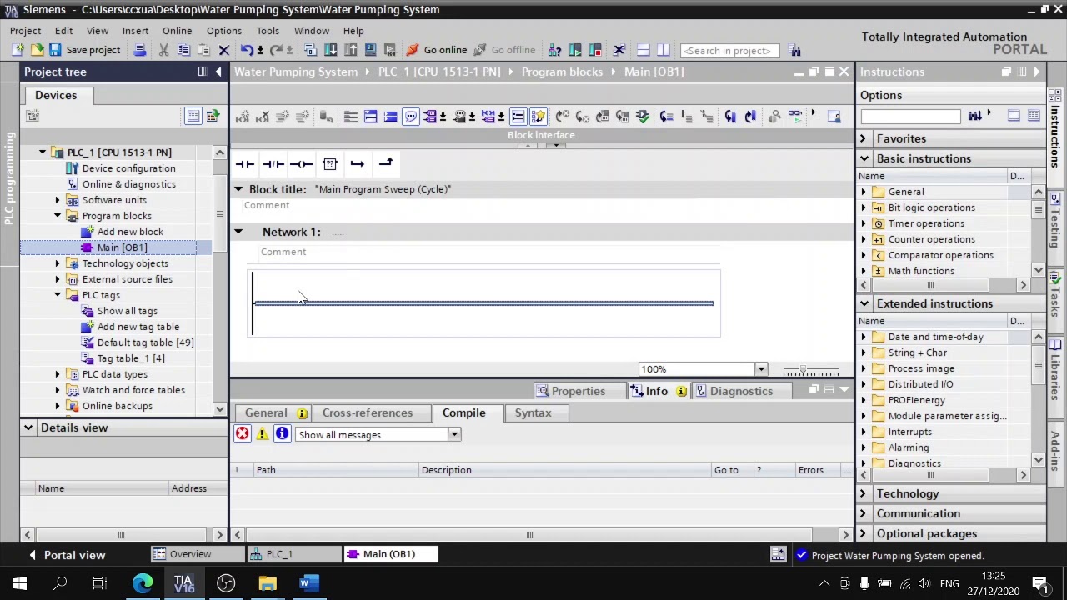The height and width of the screenshot is (600, 1067).
Task: Toggle information messages filter
Action: coord(282,434)
